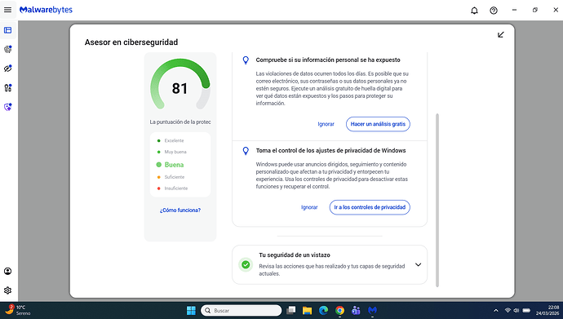Open the scanner icon in sidebar
The image size is (563, 319).
(x=7, y=49)
